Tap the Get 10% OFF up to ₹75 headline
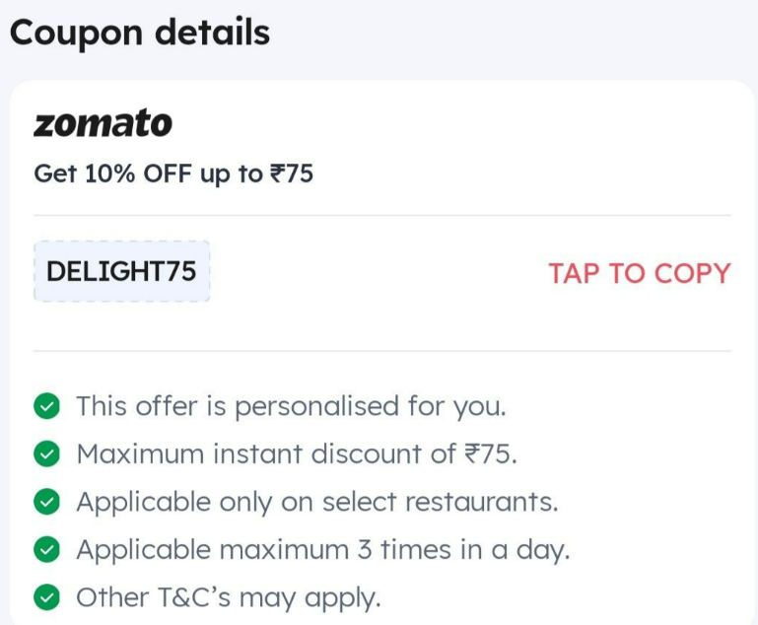The image size is (758, 625). pos(173,174)
